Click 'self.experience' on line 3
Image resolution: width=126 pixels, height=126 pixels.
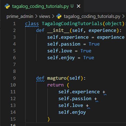[x=68, y=37]
